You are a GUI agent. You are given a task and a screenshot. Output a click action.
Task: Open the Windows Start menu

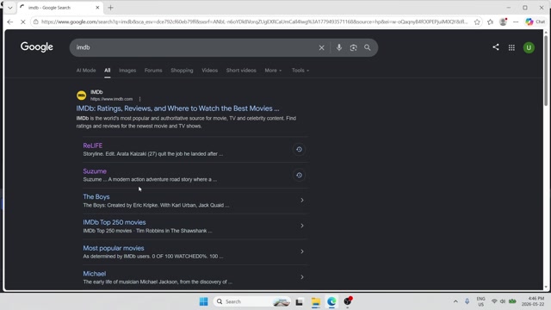tap(203, 301)
